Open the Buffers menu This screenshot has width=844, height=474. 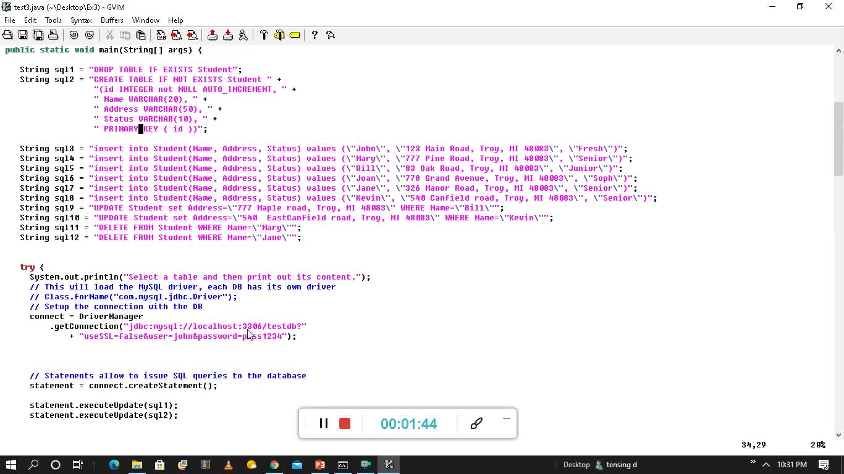point(112,20)
